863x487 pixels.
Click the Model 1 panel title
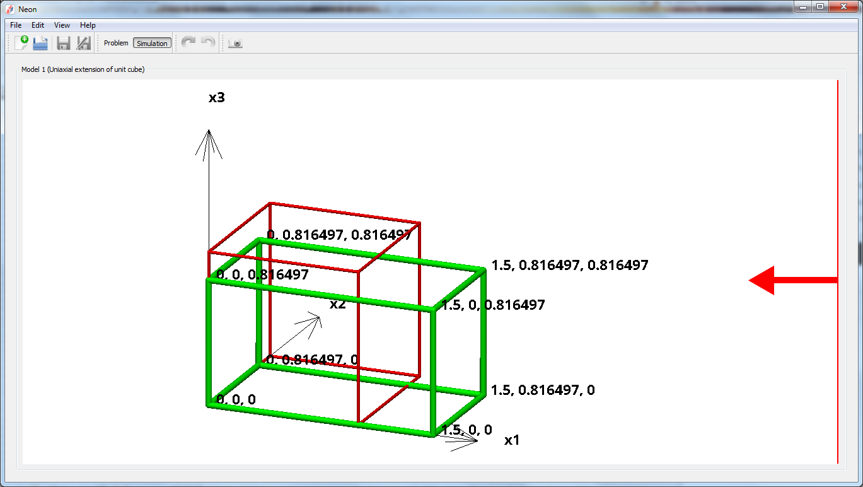83,69
